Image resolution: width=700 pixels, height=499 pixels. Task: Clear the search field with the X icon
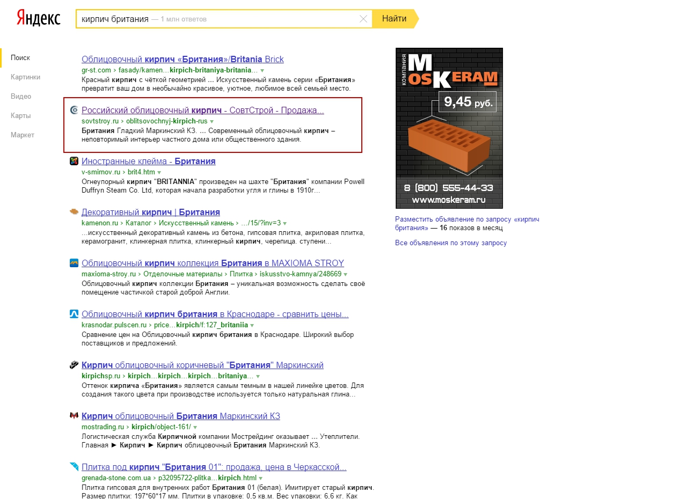tap(363, 19)
